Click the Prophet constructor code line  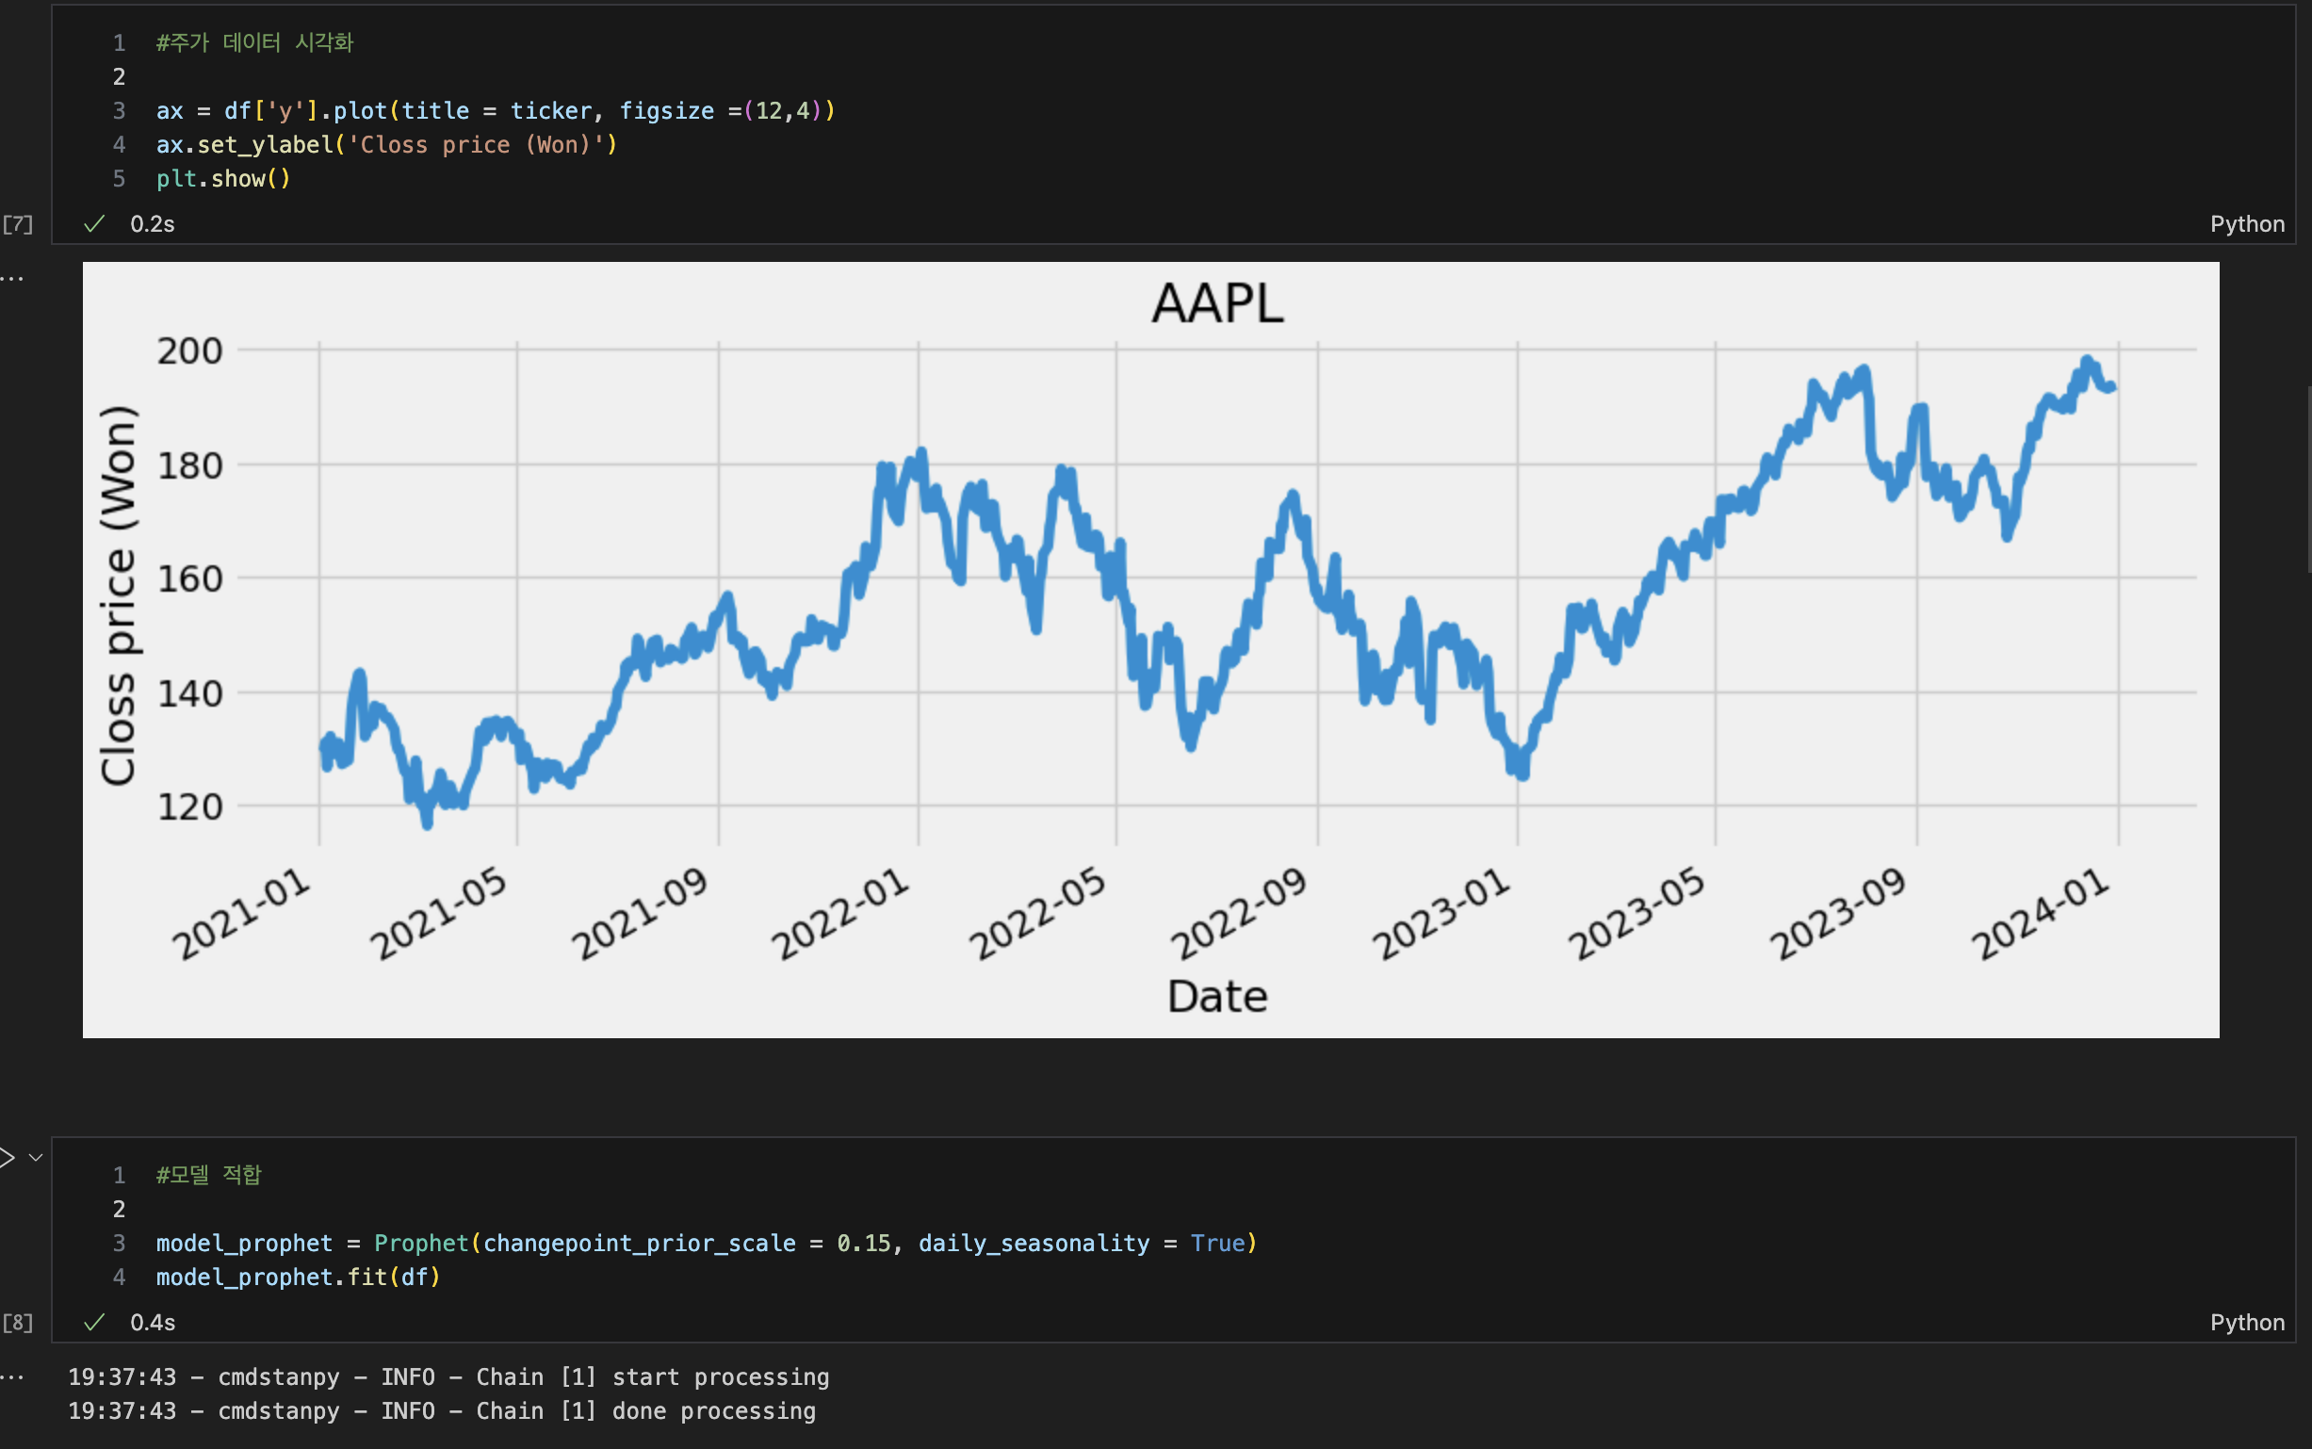coord(707,1243)
